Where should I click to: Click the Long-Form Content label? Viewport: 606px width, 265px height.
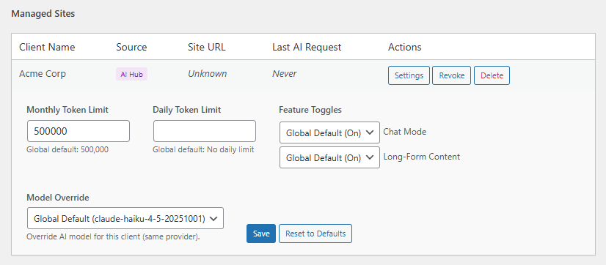coord(422,157)
